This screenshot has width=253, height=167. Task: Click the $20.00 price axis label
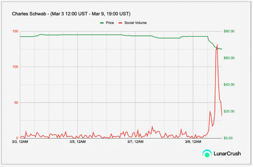click(229, 111)
